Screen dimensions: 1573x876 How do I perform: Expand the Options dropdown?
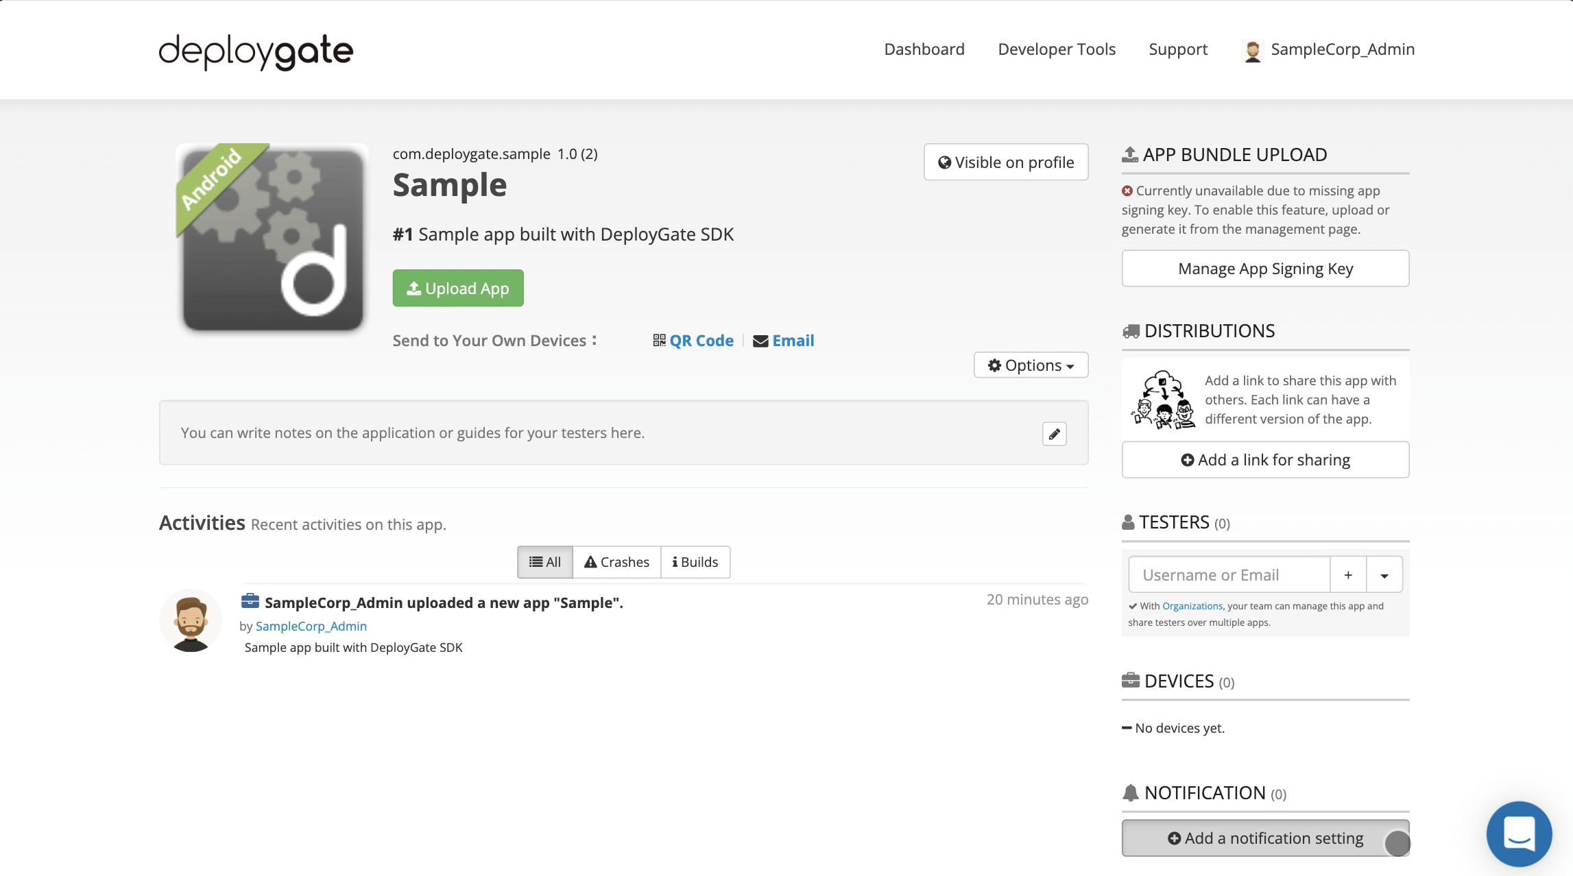click(x=1031, y=365)
